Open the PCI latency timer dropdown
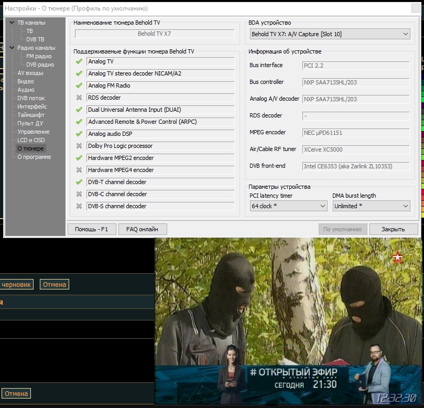Image resolution: width=424 pixels, height=408 pixels. coord(288,206)
